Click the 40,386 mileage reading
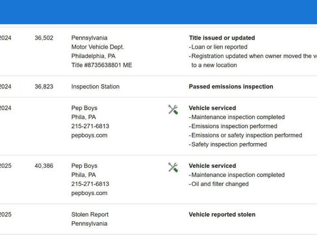Screen dimensions: 317x238 44,166
